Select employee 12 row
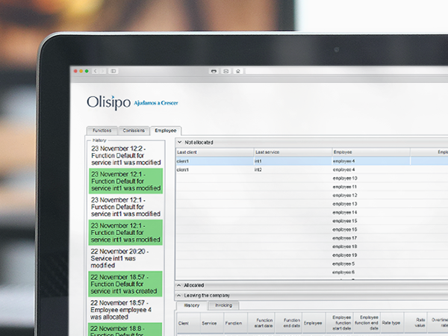 click(x=311, y=196)
